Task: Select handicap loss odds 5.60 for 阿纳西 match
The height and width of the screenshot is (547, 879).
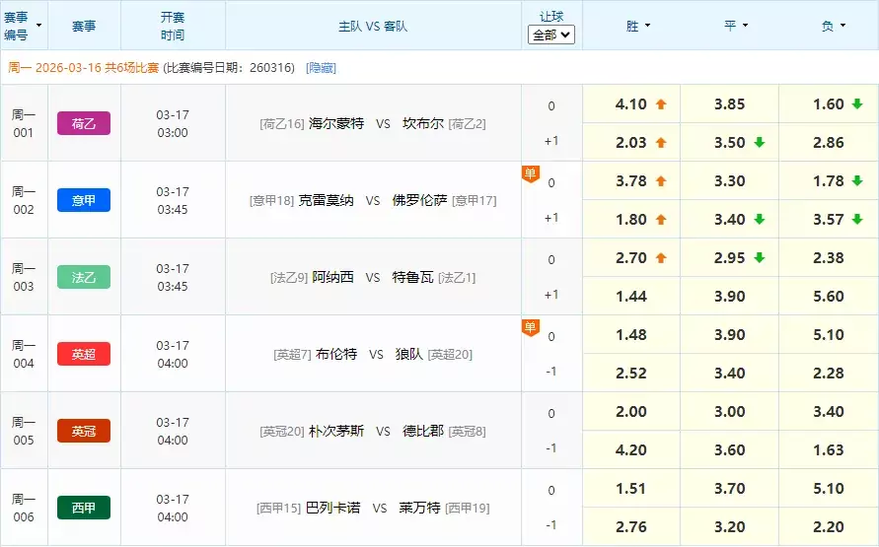Action: tap(829, 297)
